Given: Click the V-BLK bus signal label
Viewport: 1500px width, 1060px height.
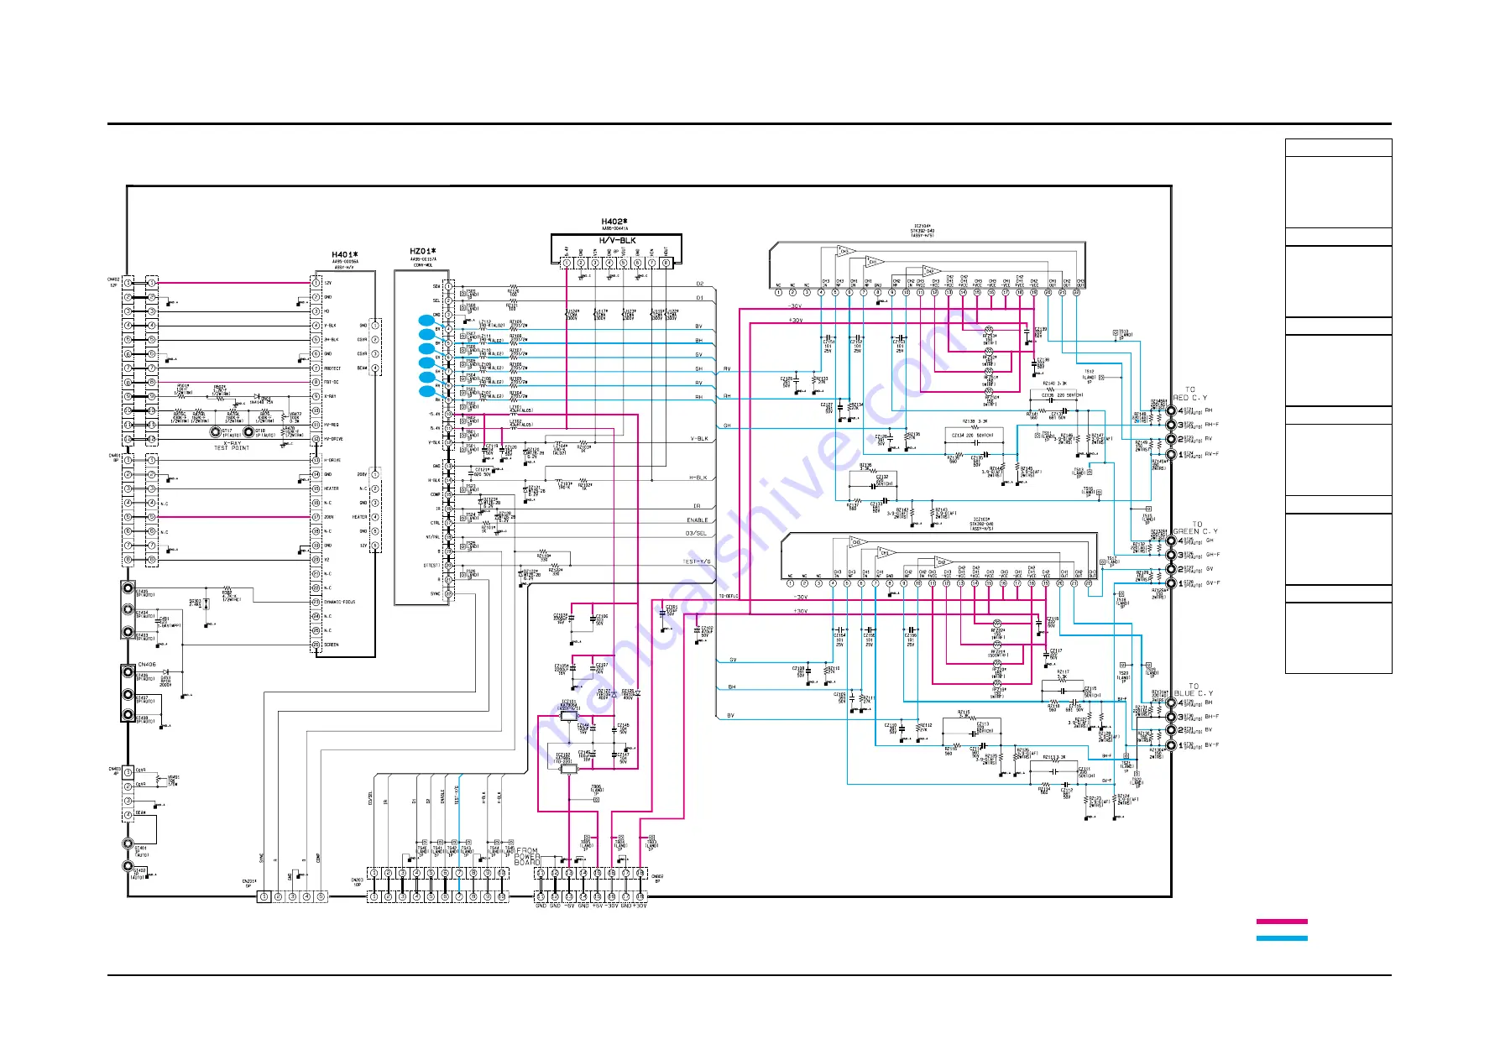Looking at the screenshot, I should click(699, 439).
